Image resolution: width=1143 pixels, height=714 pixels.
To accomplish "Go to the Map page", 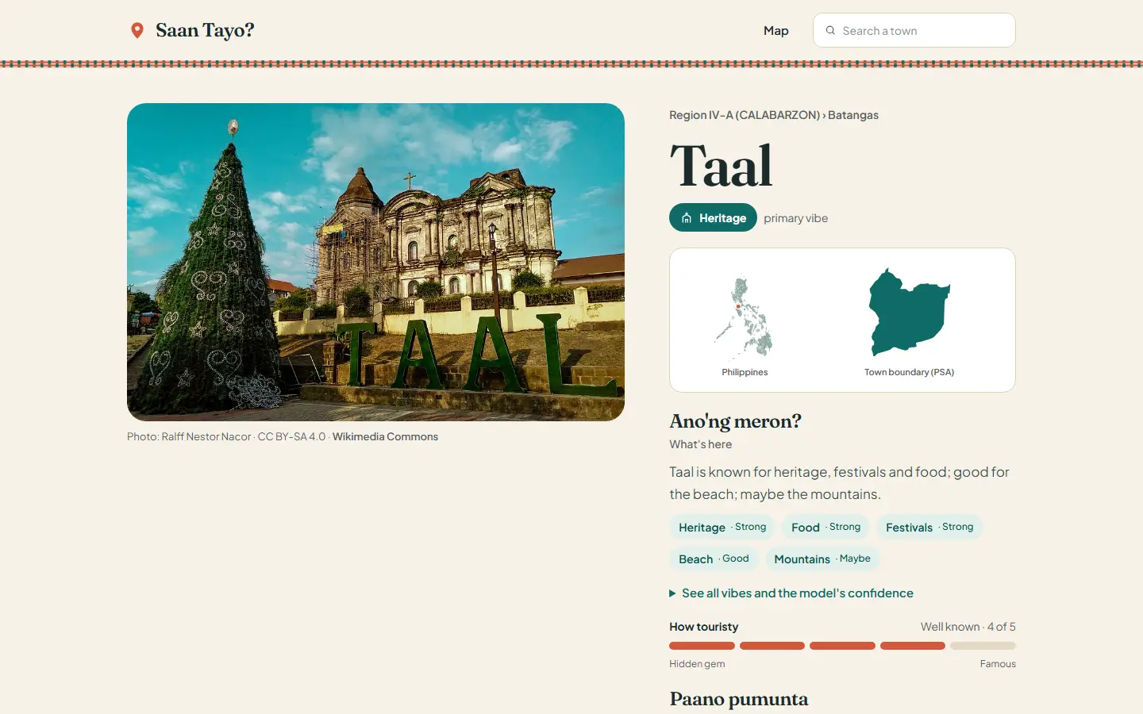I will tap(775, 30).
